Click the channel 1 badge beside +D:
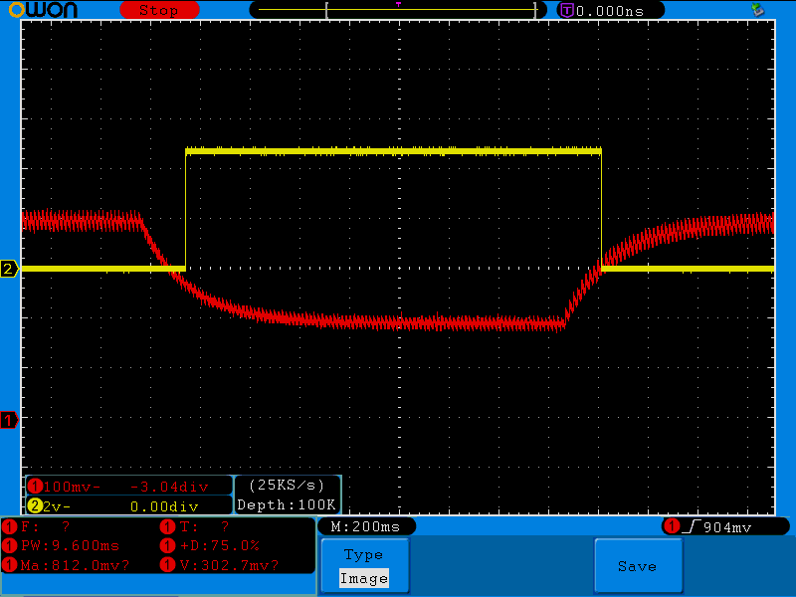This screenshot has height=597, width=796. 167,545
